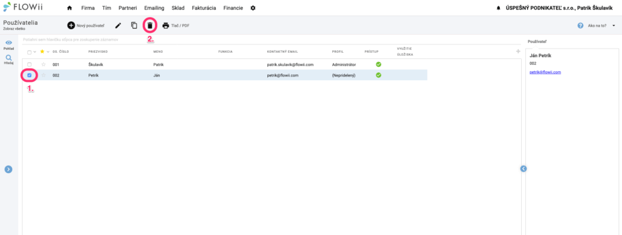Open help question mark icon
622x235 pixels.
pos(580,26)
